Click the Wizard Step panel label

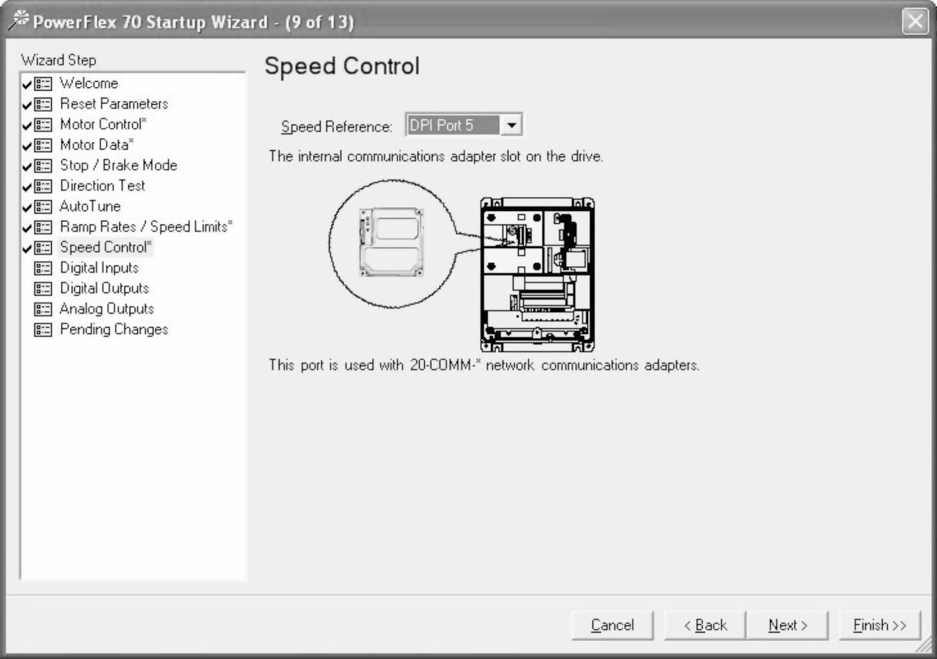58,60
